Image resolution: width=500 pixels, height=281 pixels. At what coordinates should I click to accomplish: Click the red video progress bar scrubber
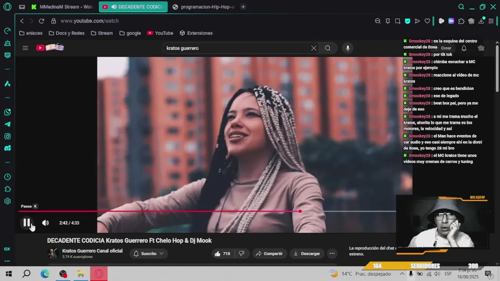click(x=300, y=211)
